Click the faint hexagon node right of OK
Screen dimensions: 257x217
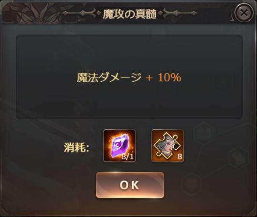point(192,184)
